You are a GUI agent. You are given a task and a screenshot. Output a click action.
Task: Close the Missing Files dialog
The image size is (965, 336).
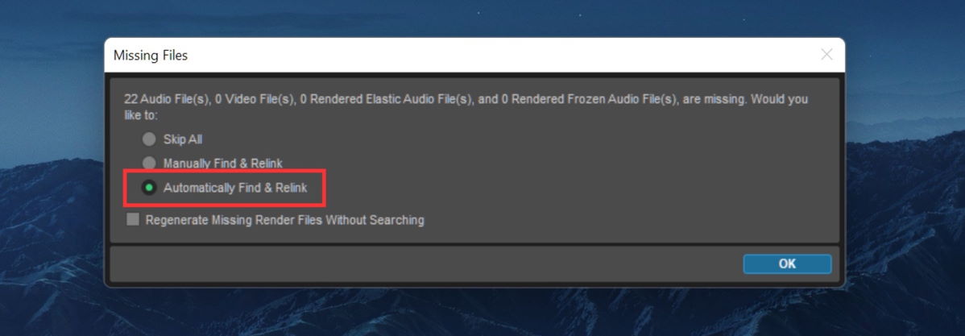[x=826, y=55]
